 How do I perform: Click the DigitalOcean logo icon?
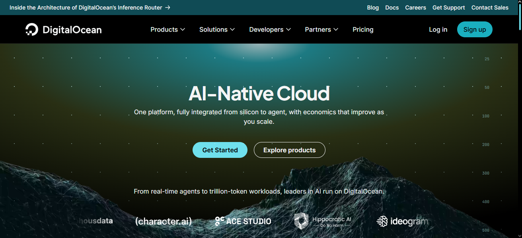point(32,29)
